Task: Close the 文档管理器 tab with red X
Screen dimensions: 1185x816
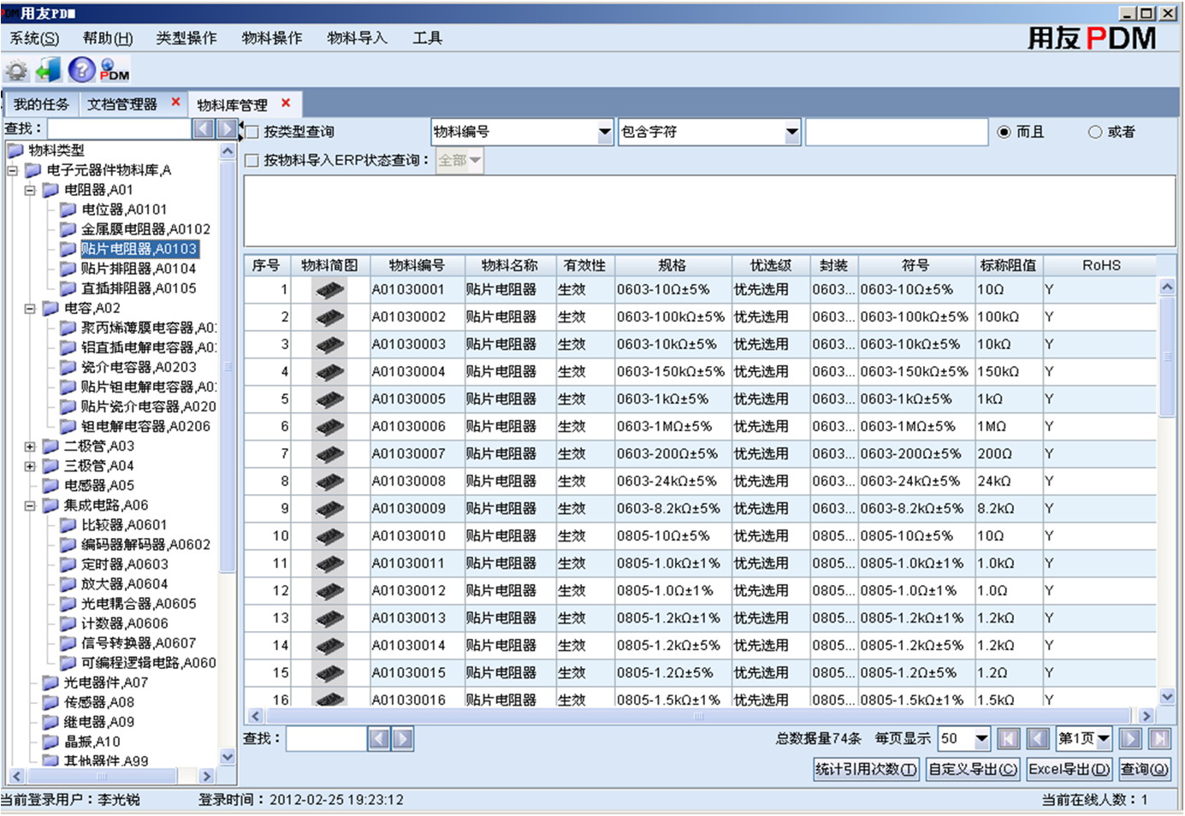Action: click(176, 102)
